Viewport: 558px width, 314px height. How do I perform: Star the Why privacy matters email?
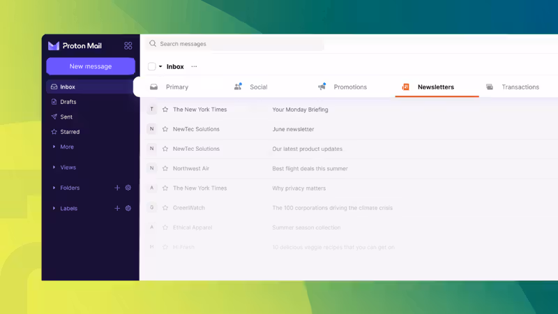[165, 188]
